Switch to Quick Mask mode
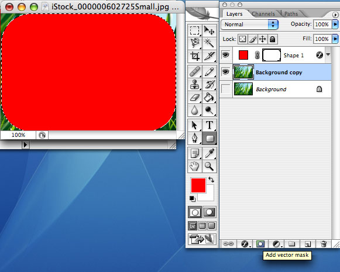Viewport: 340px width, 272px height. coord(210,212)
